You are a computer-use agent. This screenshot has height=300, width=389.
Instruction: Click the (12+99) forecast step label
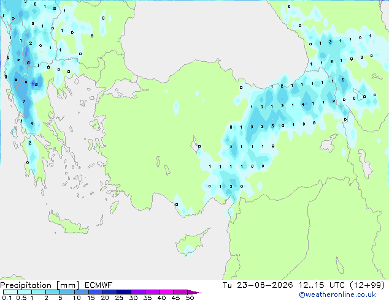[x=368, y=285]
